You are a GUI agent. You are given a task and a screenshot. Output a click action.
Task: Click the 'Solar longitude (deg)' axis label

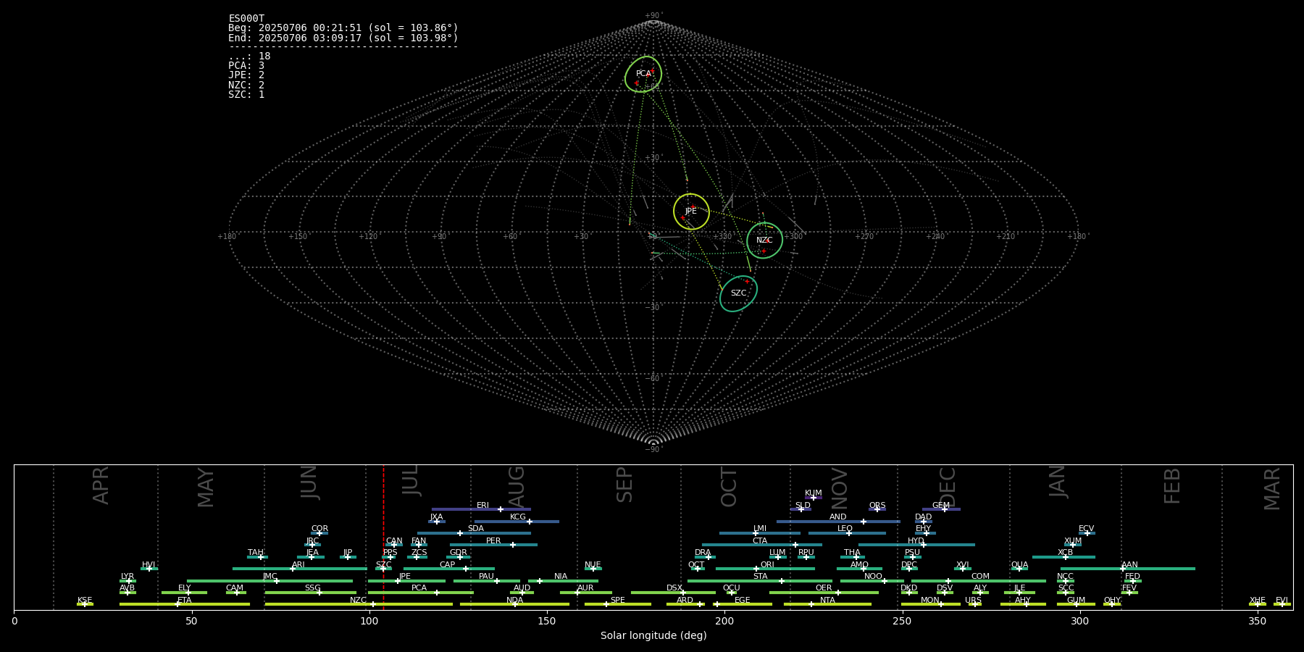point(653,635)
